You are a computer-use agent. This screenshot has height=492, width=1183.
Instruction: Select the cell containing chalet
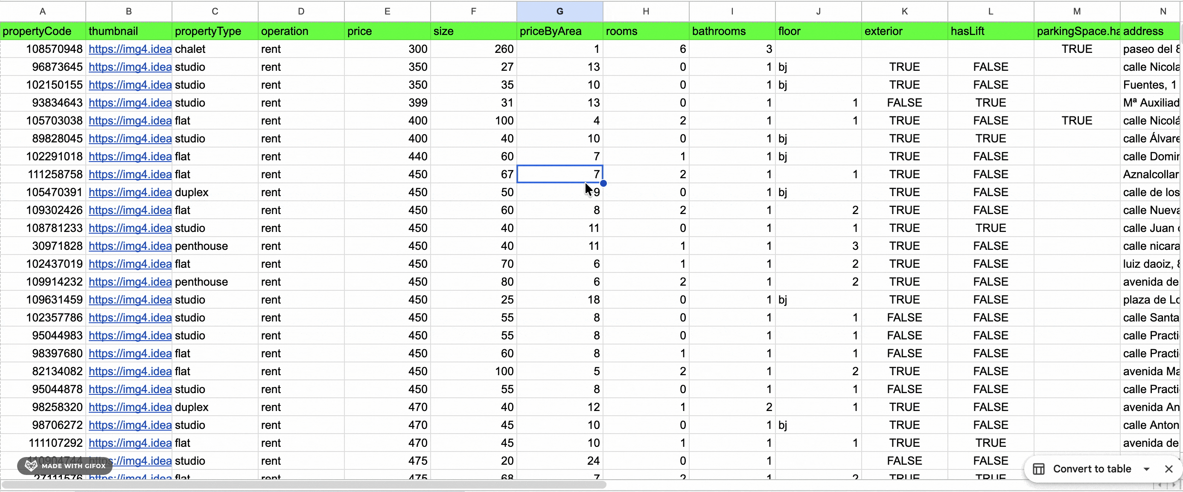191,49
